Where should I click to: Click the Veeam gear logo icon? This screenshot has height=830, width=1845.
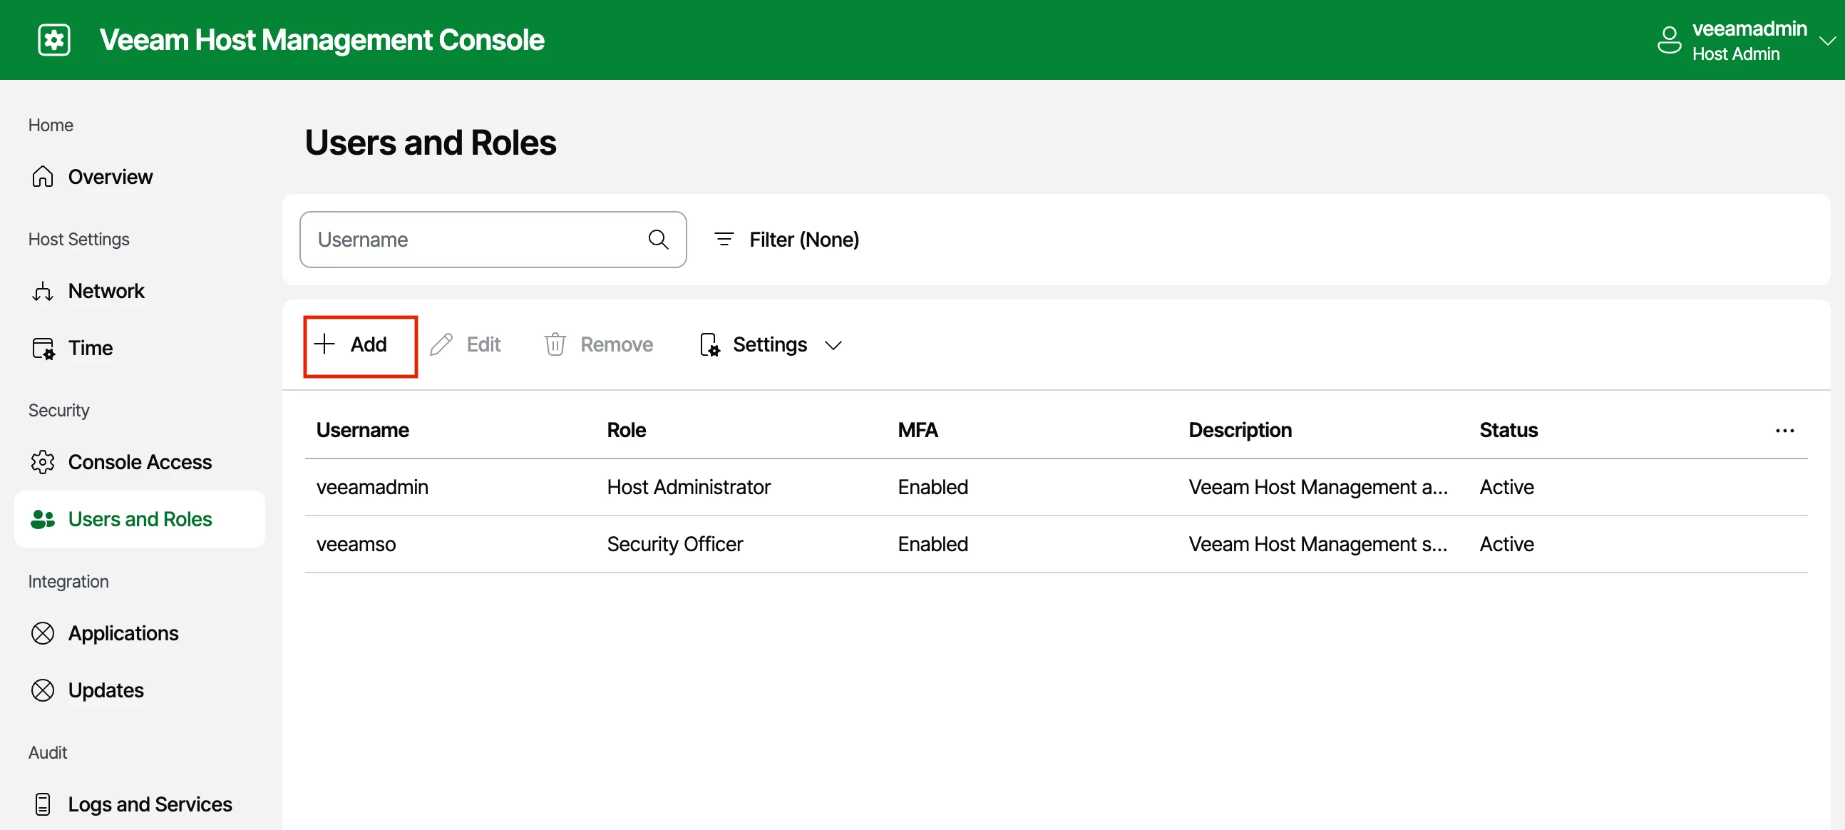pos(53,40)
